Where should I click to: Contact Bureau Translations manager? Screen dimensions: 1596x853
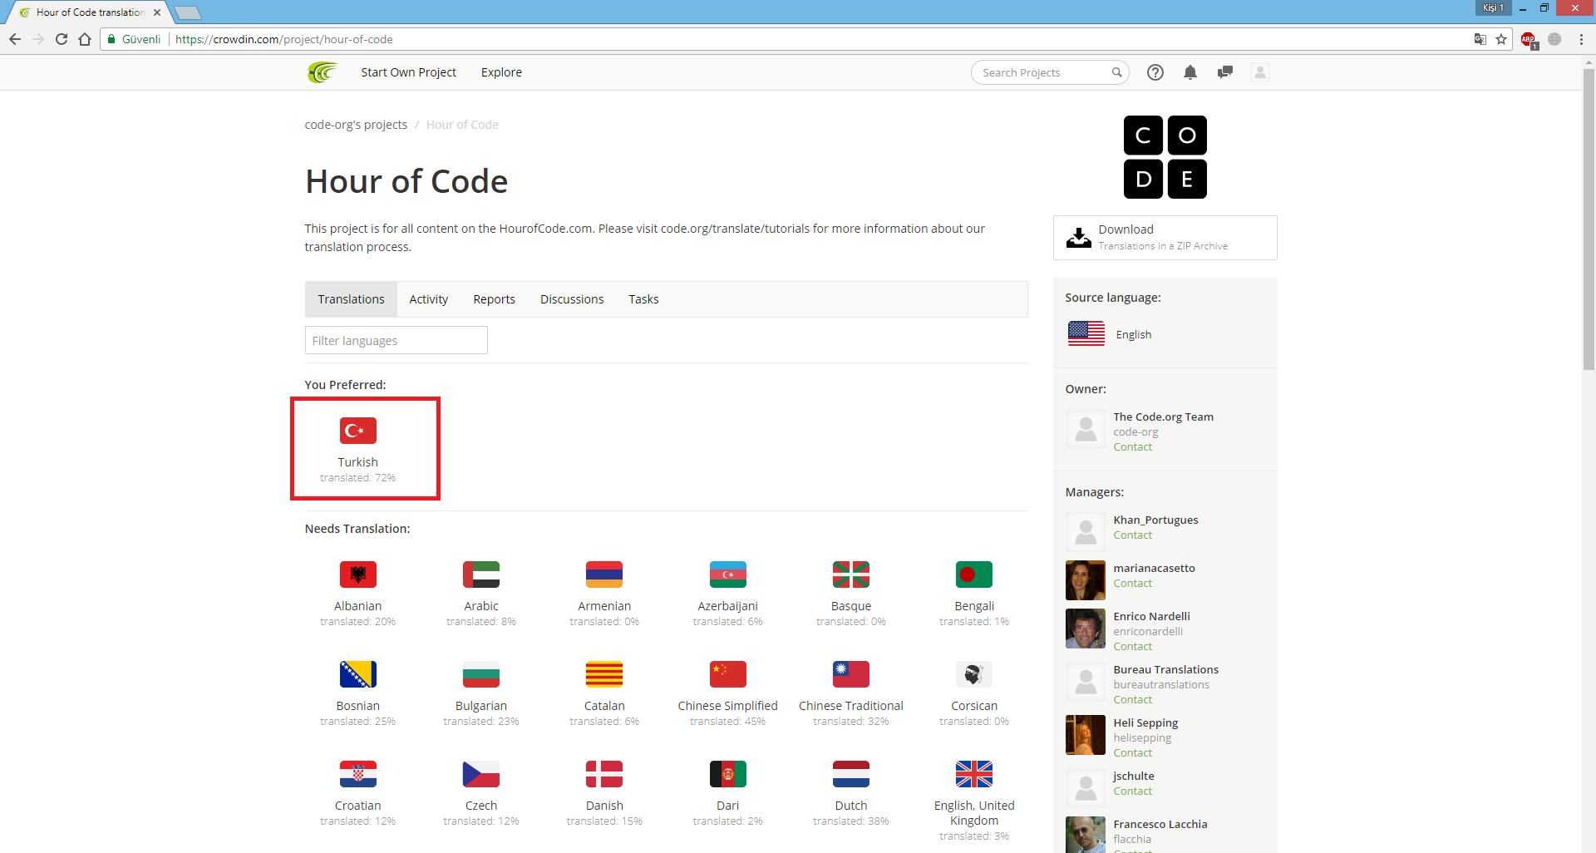point(1132,700)
